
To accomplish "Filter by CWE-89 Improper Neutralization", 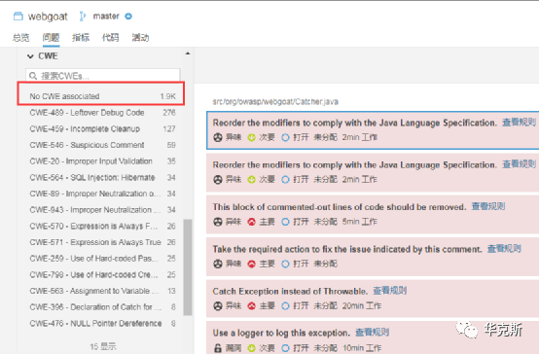I will point(102,194).
